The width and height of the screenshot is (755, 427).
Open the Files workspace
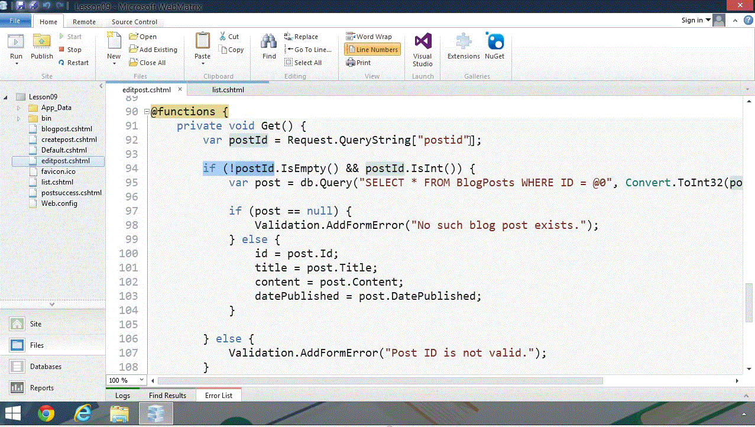[x=53, y=345]
